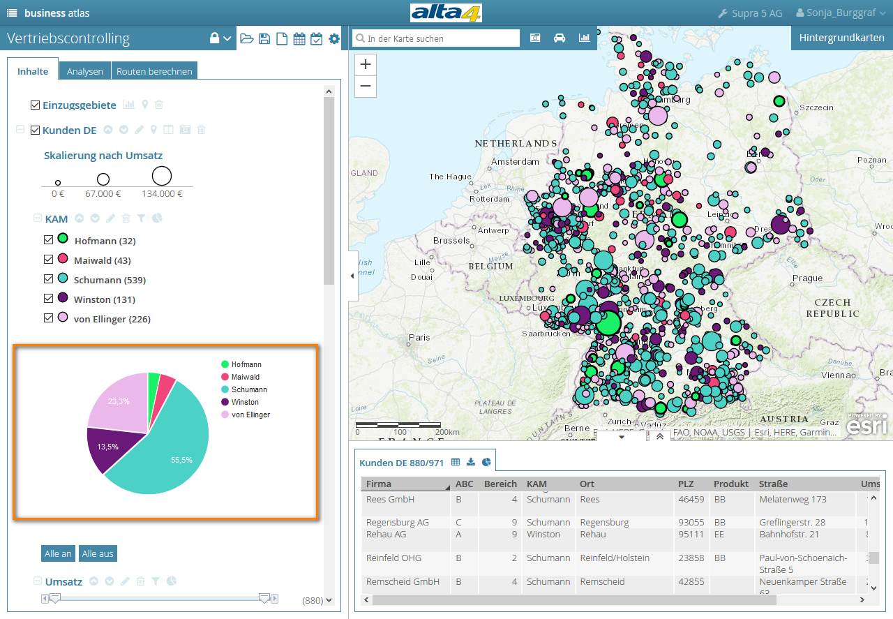Open table grid icon in Kunden DE tab
Image resolution: width=893 pixels, height=619 pixels.
click(x=456, y=462)
